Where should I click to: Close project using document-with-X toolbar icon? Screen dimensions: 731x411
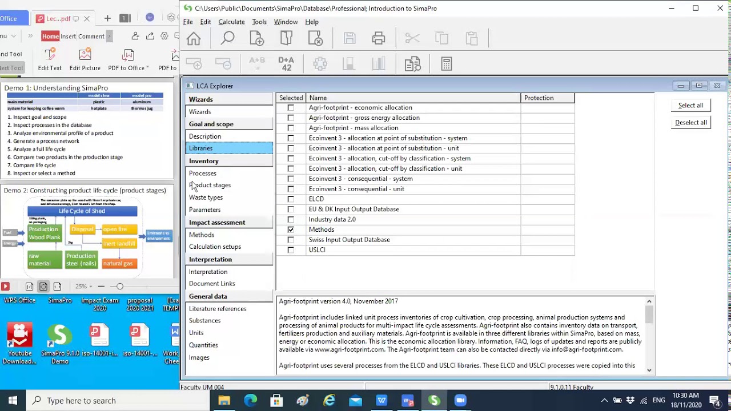click(x=315, y=38)
